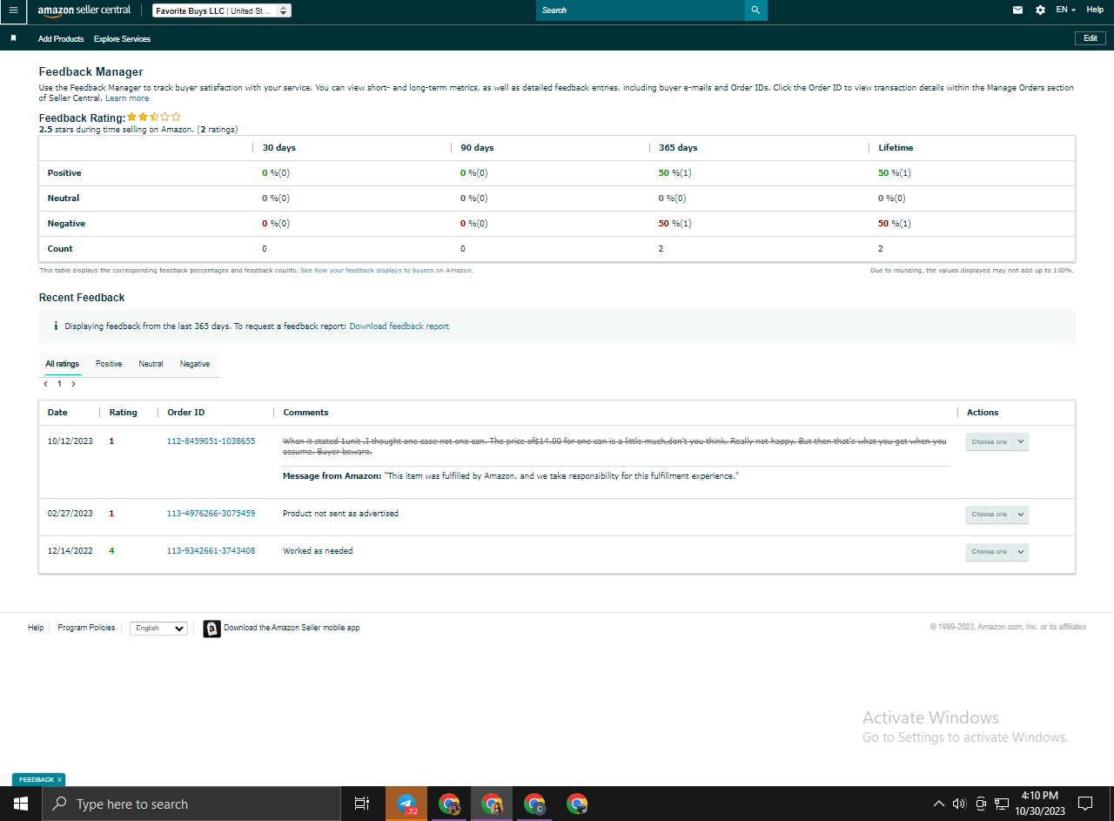
Task: Click the 365 days column header
Action: click(x=678, y=148)
